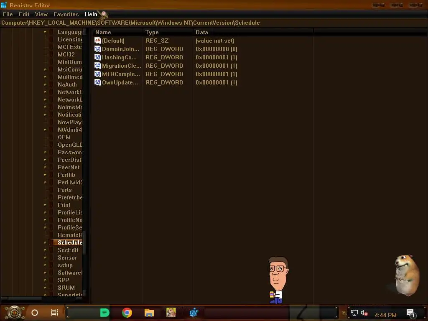Click the 4:44 PM clock
Screen dimensions: 428x321
coord(385,315)
